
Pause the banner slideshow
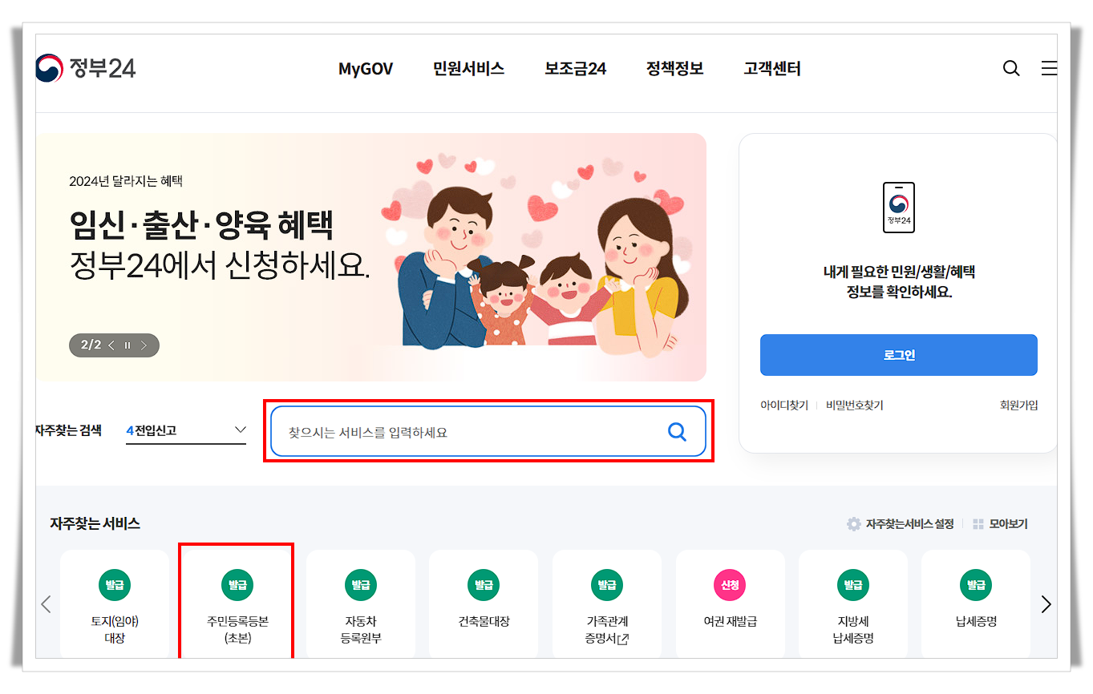pyautogui.click(x=127, y=345)
